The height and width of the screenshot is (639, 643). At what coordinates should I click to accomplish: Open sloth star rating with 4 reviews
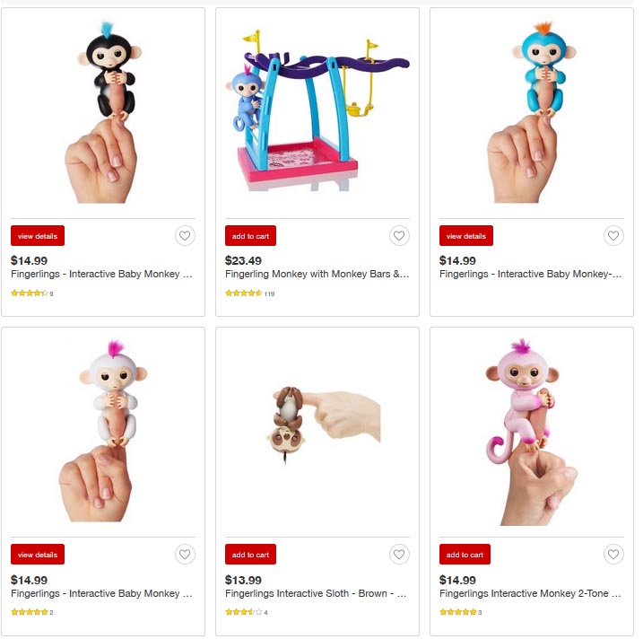247,612
